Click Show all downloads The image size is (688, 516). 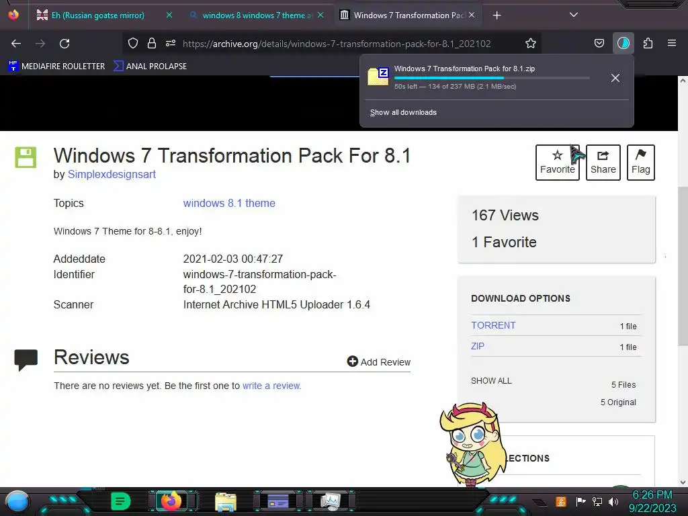coord(403,112)
